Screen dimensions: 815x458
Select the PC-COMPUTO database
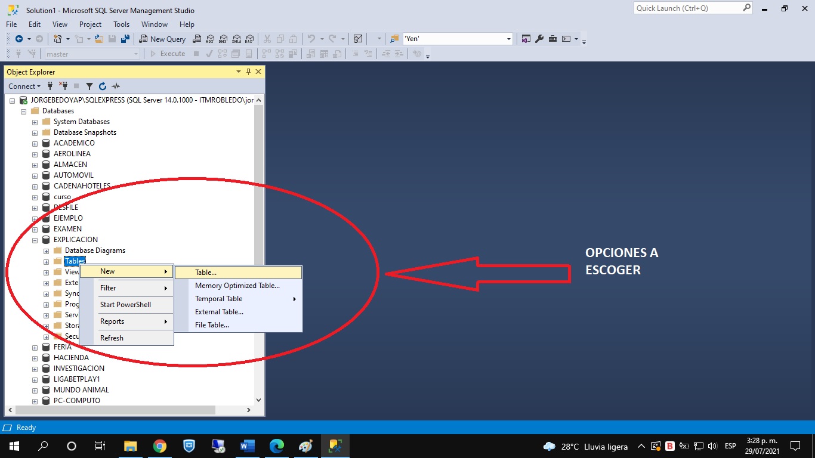click(x=77, y=401)
